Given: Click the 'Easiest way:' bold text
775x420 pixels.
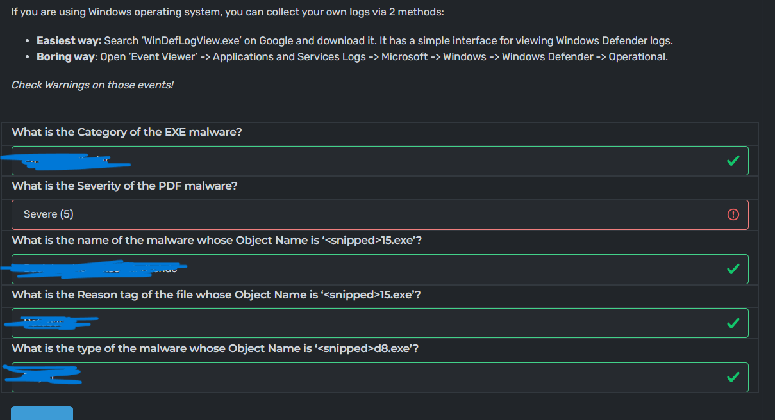Looking at the screenshot, I should [69, 40].
